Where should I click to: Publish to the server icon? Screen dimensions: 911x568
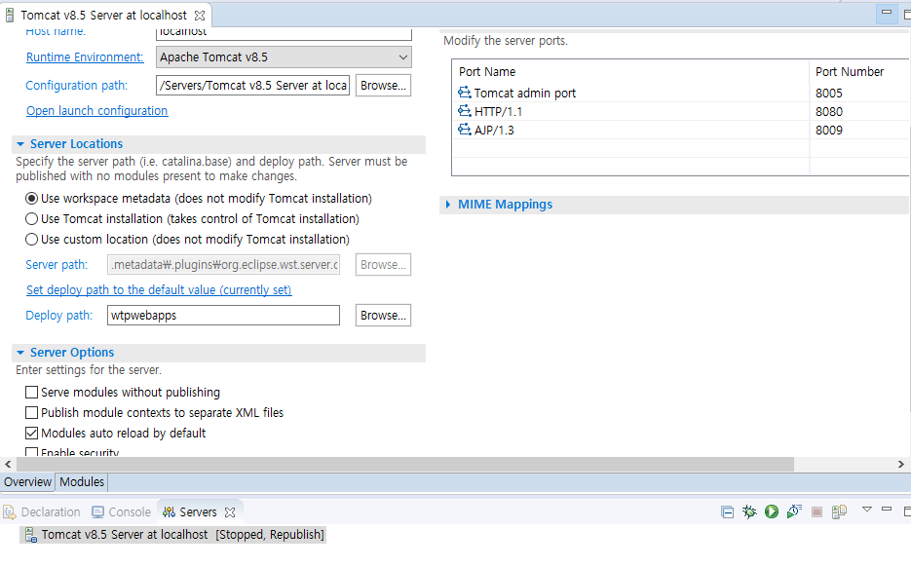[839, 511]
